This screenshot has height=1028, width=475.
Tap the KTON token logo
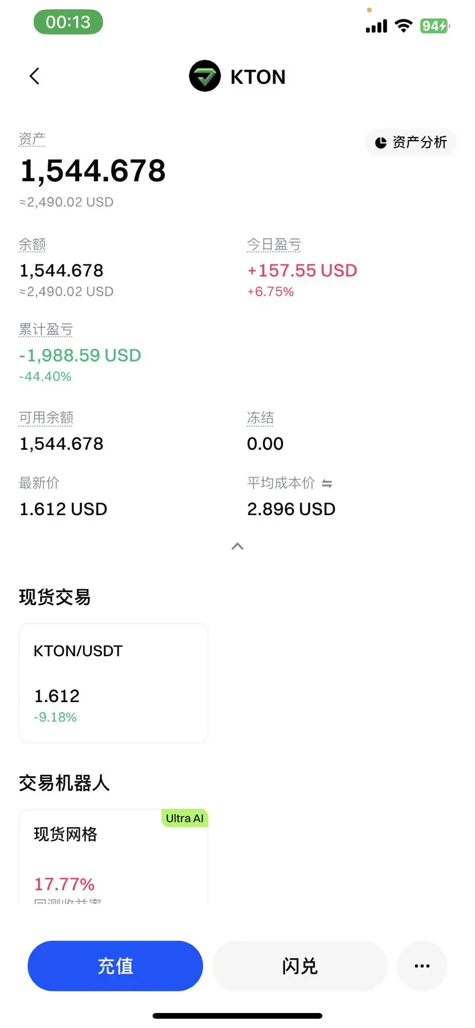tap(205, 76)
